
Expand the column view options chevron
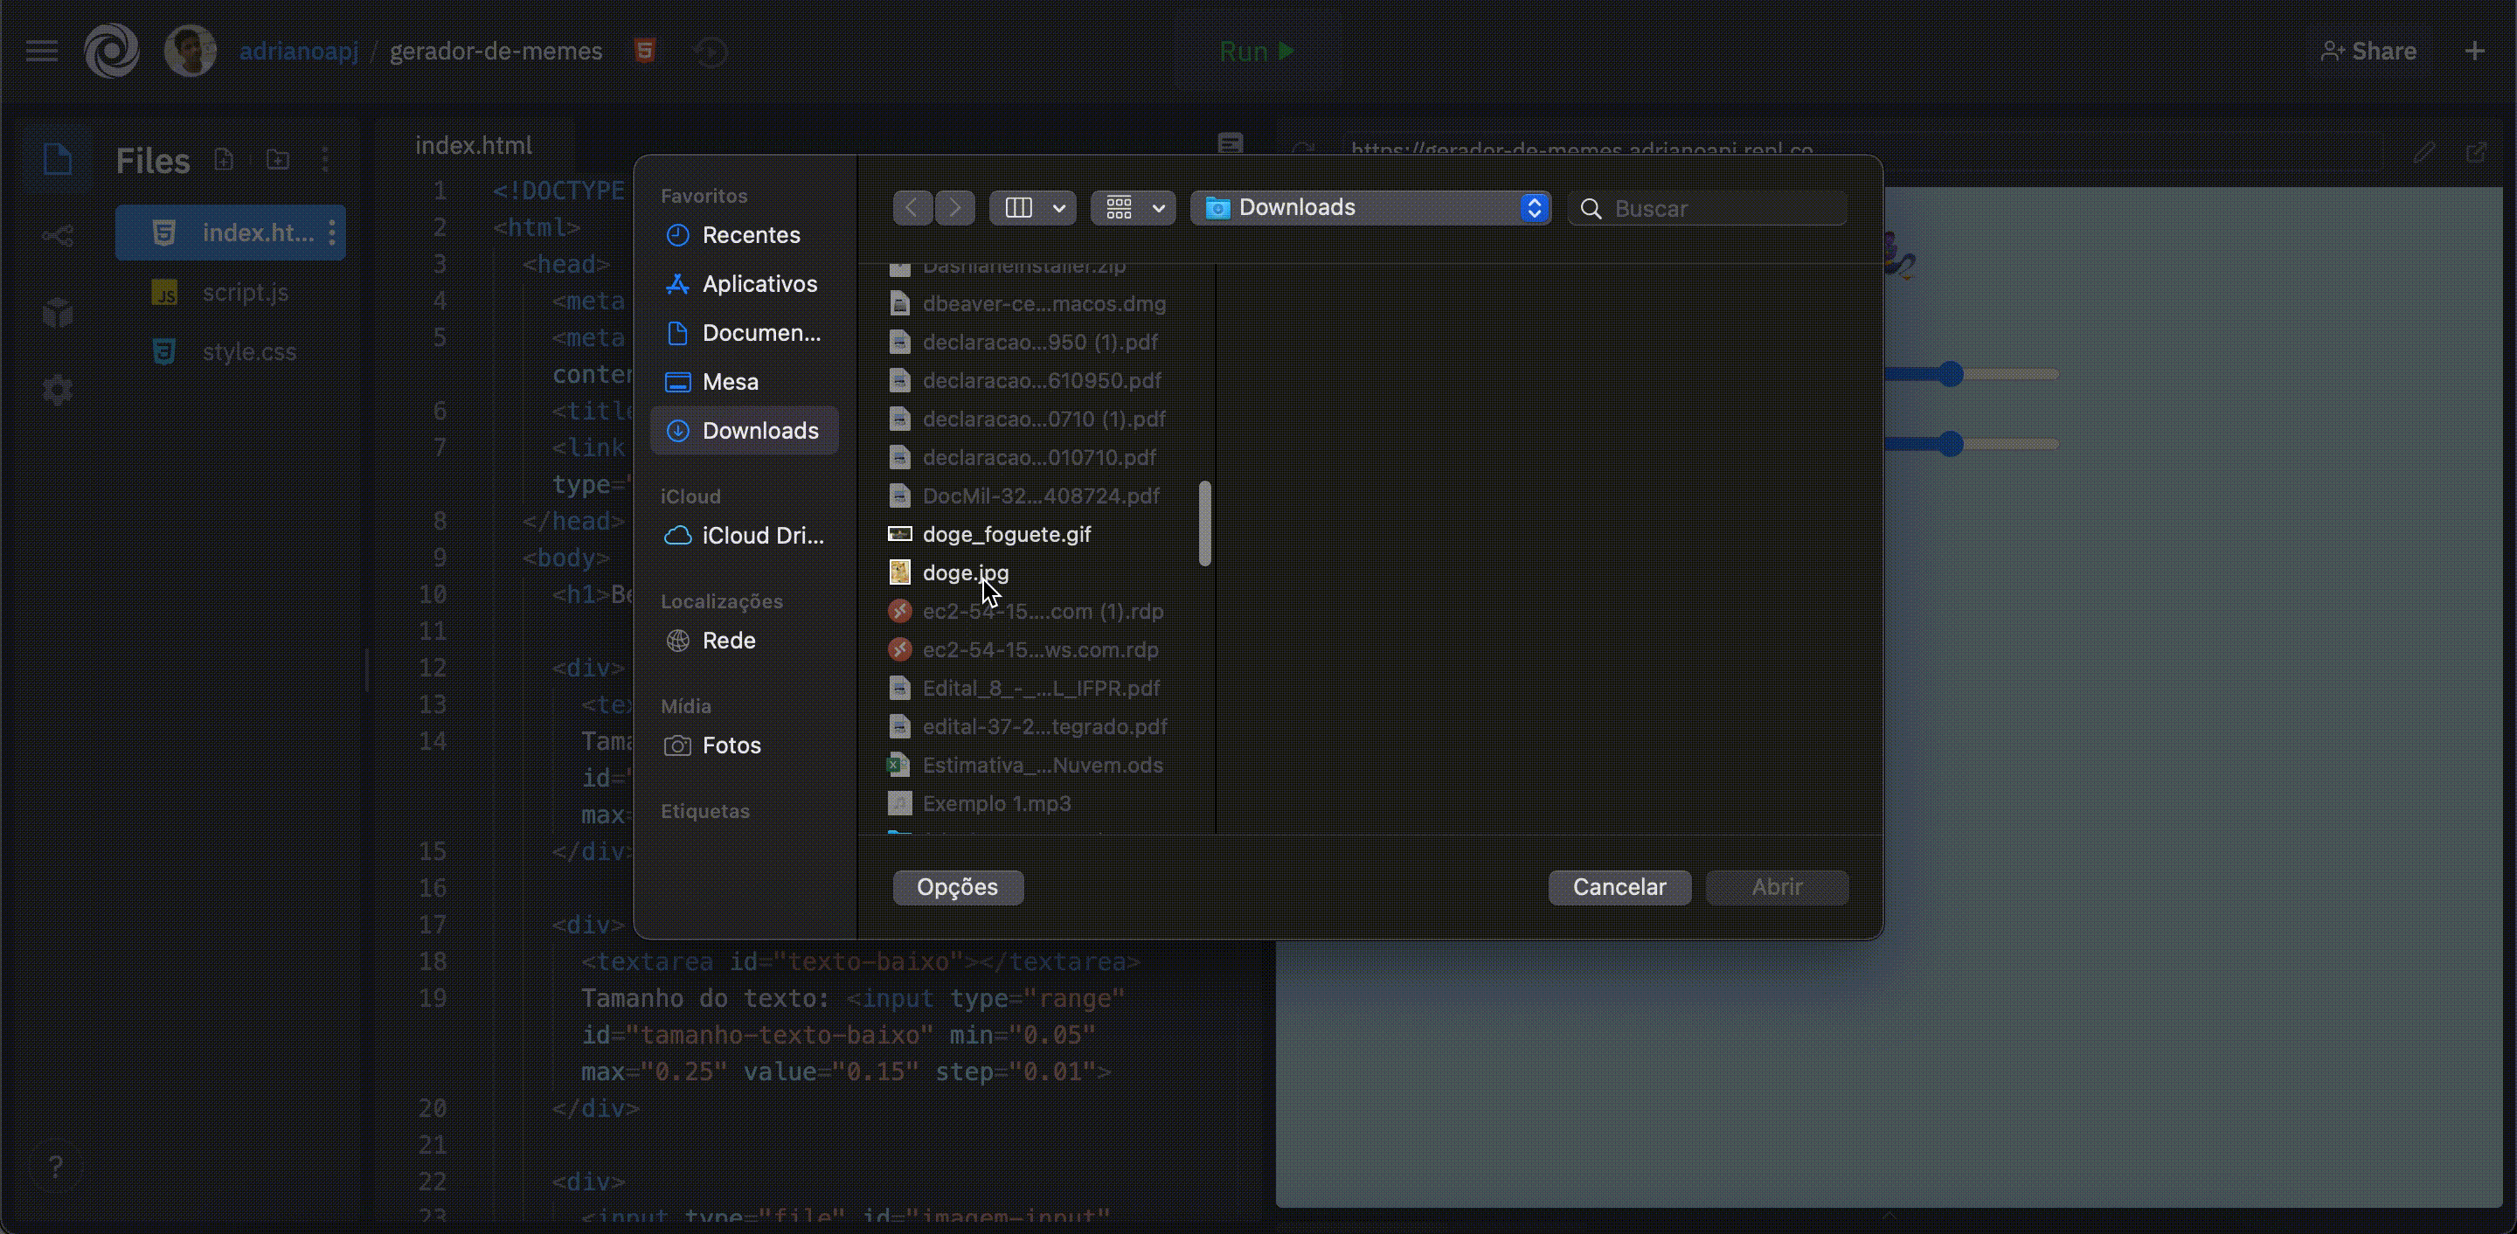[1058, 208]
